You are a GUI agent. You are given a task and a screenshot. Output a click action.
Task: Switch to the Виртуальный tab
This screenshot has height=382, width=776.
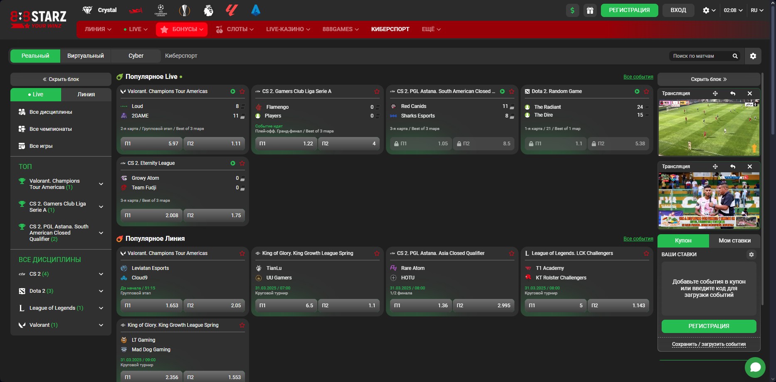pyautogui.click(x=86, y=56)
